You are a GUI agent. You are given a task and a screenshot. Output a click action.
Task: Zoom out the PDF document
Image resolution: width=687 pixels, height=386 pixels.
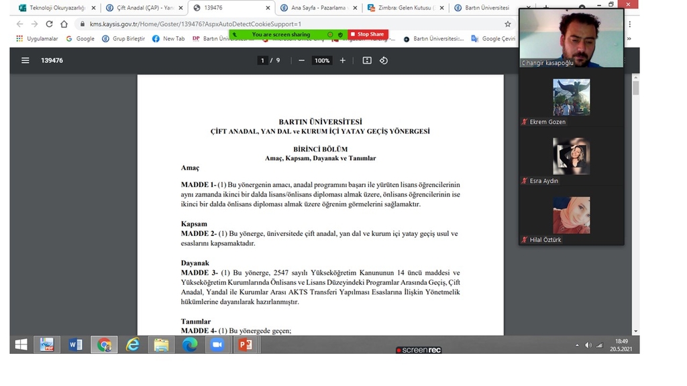(x=301, y=60)
